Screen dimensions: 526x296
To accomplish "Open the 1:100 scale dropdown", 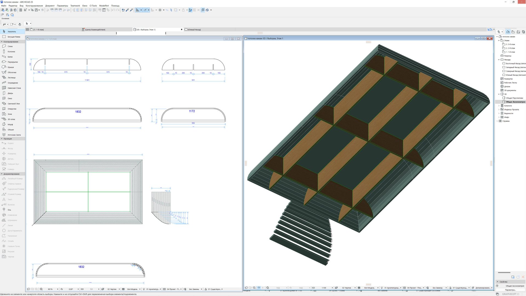I will tap(324, 288).
